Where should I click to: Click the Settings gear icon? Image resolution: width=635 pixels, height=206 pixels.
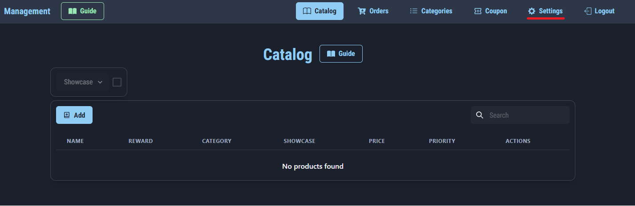tap(531, 11)
